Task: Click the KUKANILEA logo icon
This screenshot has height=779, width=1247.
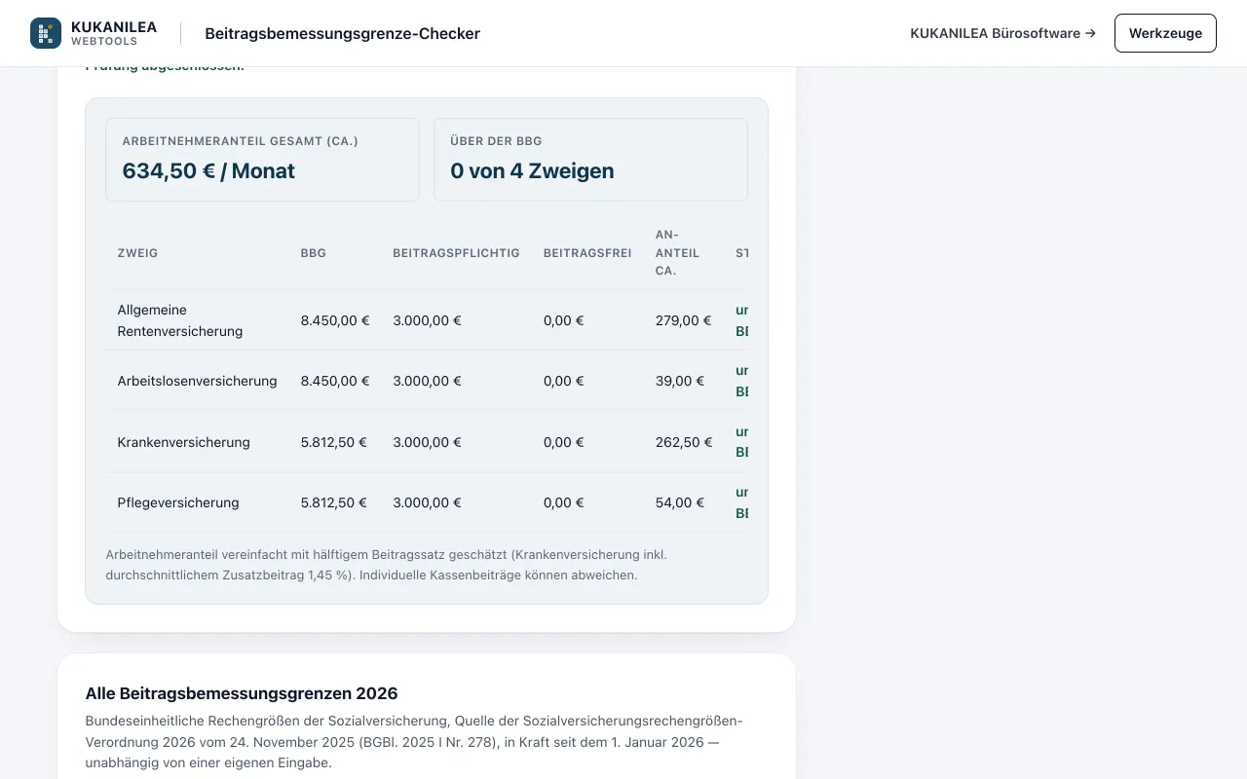Action: [x=46, y=33]
